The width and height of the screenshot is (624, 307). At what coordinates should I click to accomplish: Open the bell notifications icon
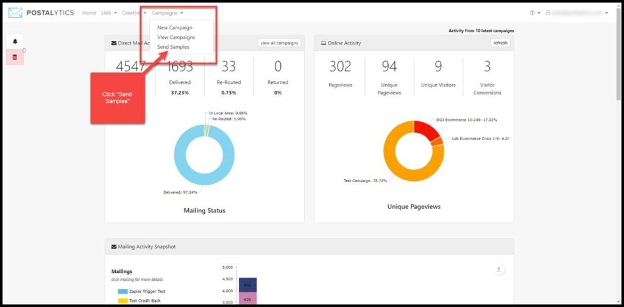(x=15, y=41)
